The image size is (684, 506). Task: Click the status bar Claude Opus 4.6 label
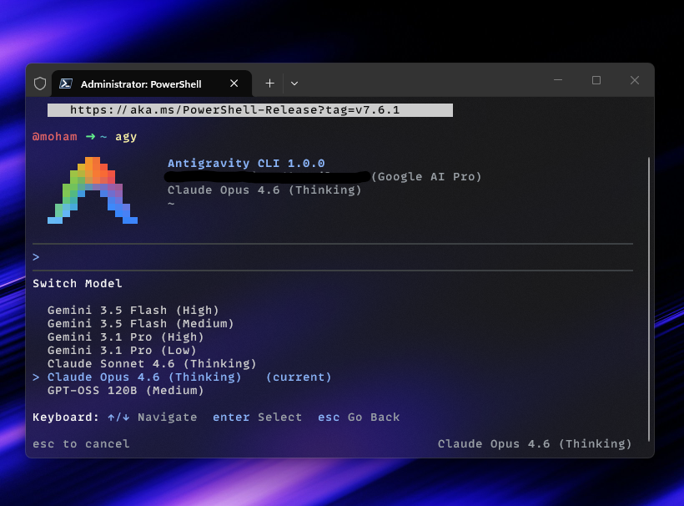click(535, 444)
